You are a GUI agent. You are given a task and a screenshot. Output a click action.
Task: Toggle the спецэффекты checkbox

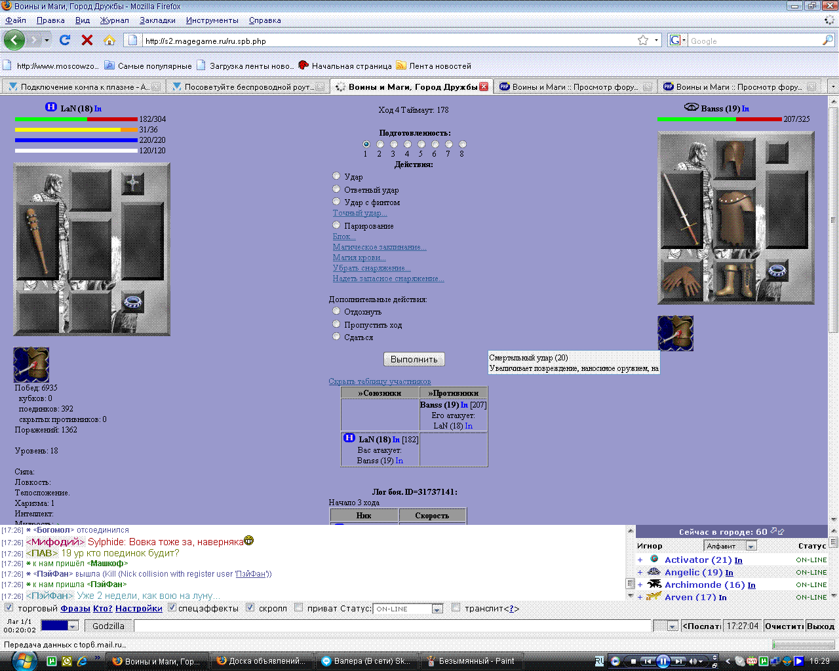point(172,607)
